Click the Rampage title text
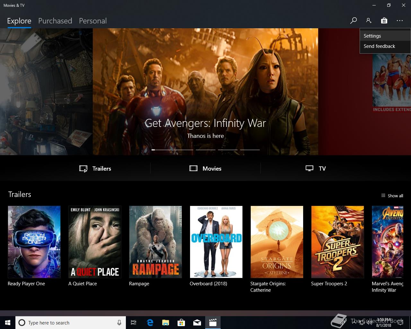The width and height of the screenshot is (411, 329). tap(139, 284)
